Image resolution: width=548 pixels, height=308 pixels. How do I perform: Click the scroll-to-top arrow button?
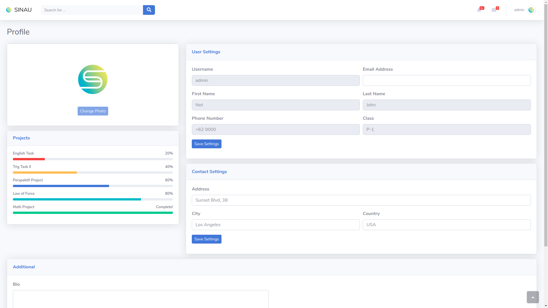tap(533, 297)
